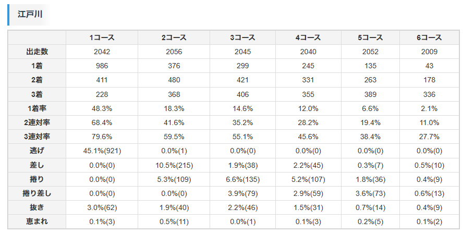Click the 4コース column header
The height and width of the screenshot is (234, 463).
coord(308,38)
